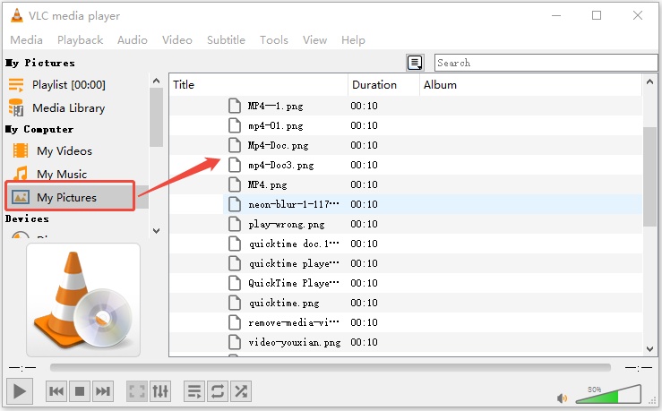Toggle random shuffle playback
Viewport: 662px width, 411px height.
pyautogui.click(x=241, y=391)
